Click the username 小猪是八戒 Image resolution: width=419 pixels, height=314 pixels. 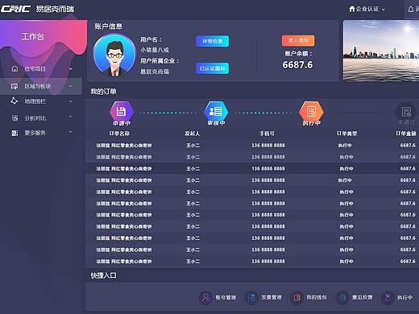point(155,50)
